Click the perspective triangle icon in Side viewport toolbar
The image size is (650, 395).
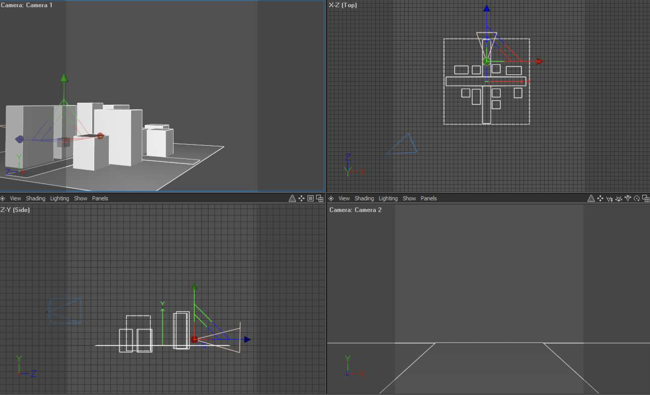[292, 199]
